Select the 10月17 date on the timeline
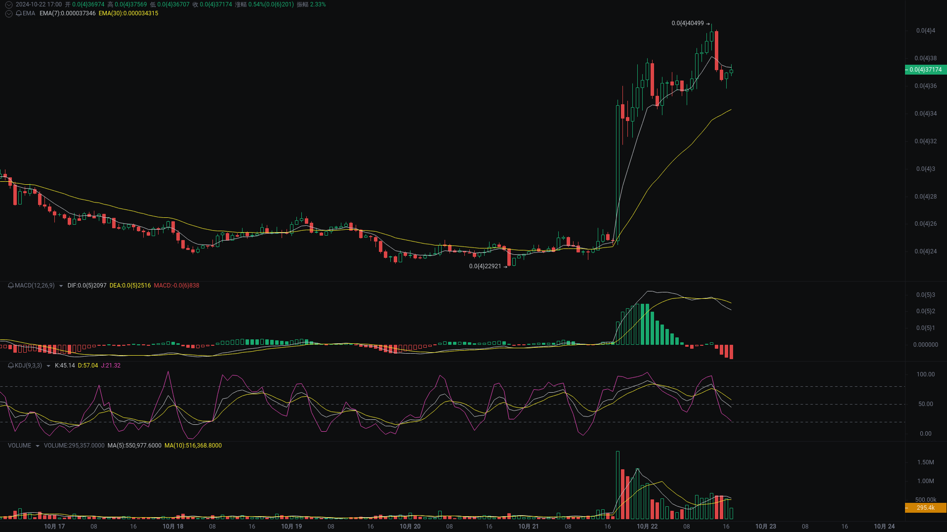Image resolution: width=947 pixels, height=532 pixels. click(x=54, y=526)
